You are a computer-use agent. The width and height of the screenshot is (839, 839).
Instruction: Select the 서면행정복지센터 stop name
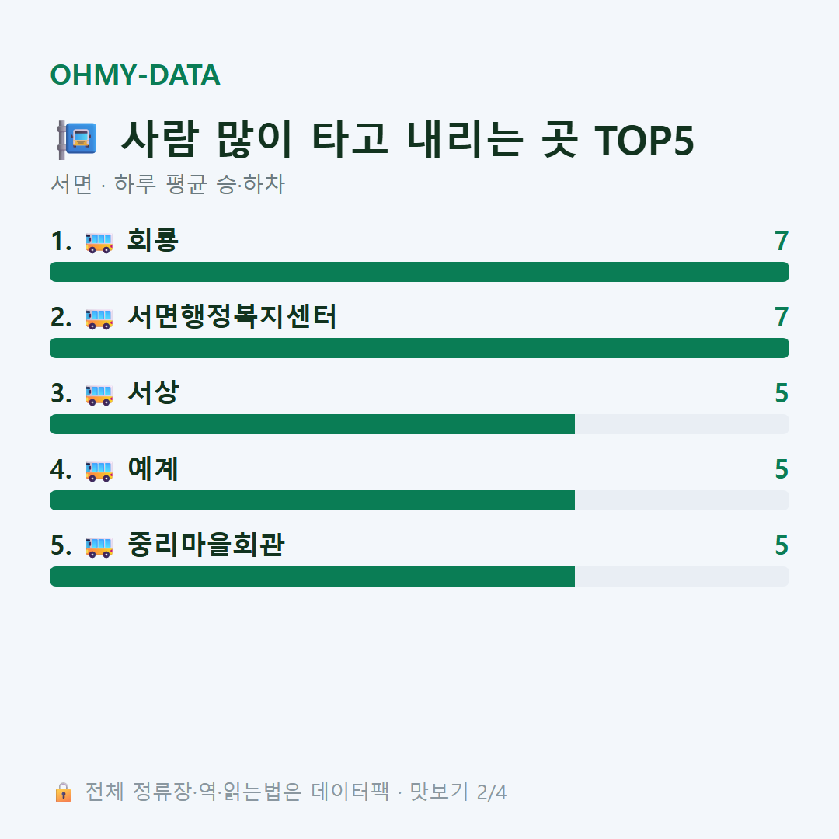point(232,316)
